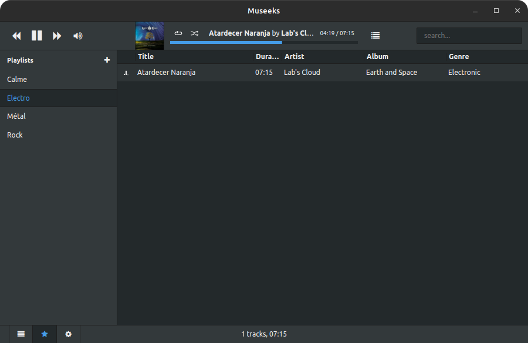
Task: Open the Rock playlist
Action: [x=15, y=135]
